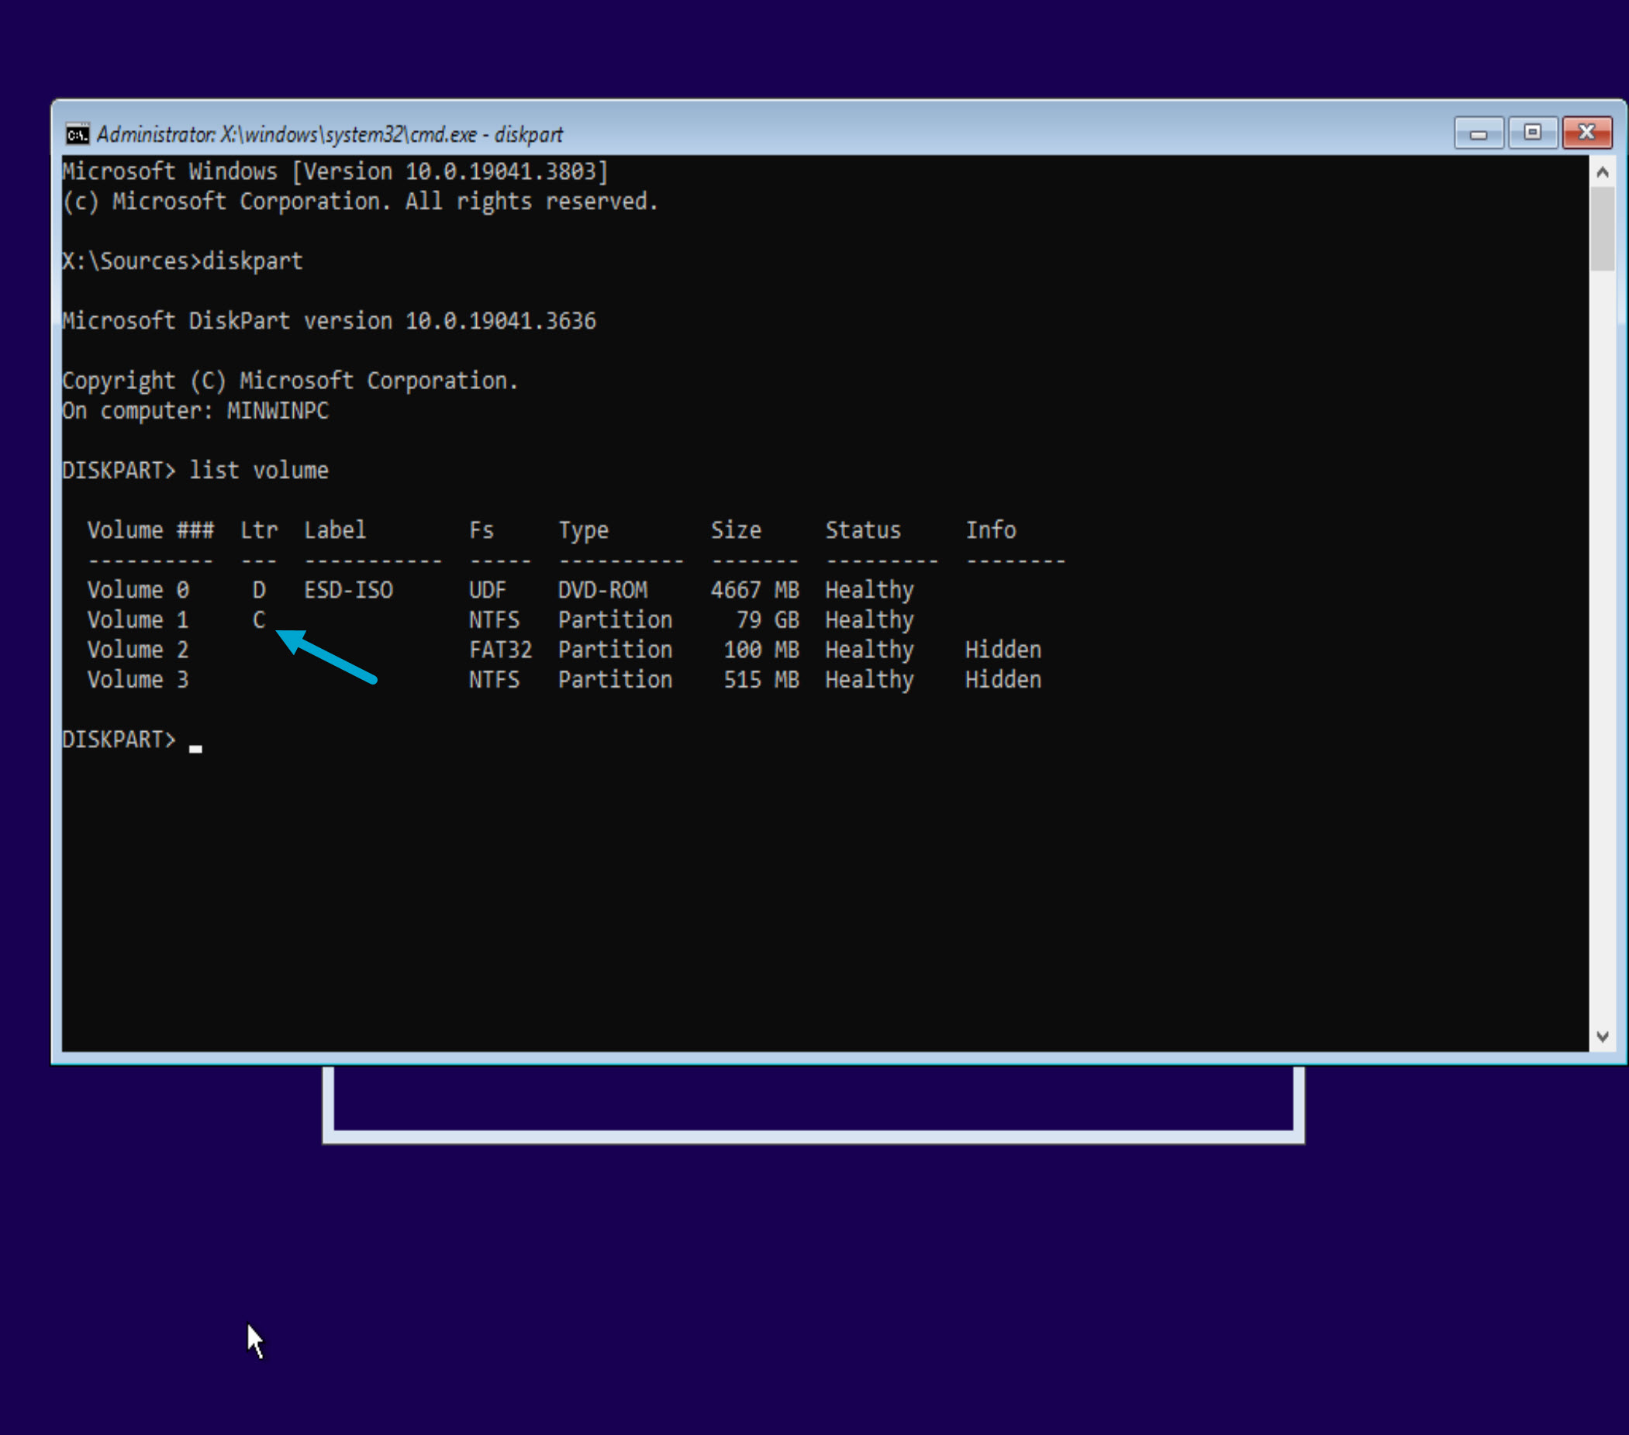Click the 'Microsoft Windows [Version 10.0.19041.3803]' line
The width and height of the screenshot is (1629, 1435).
click(336, 172)
